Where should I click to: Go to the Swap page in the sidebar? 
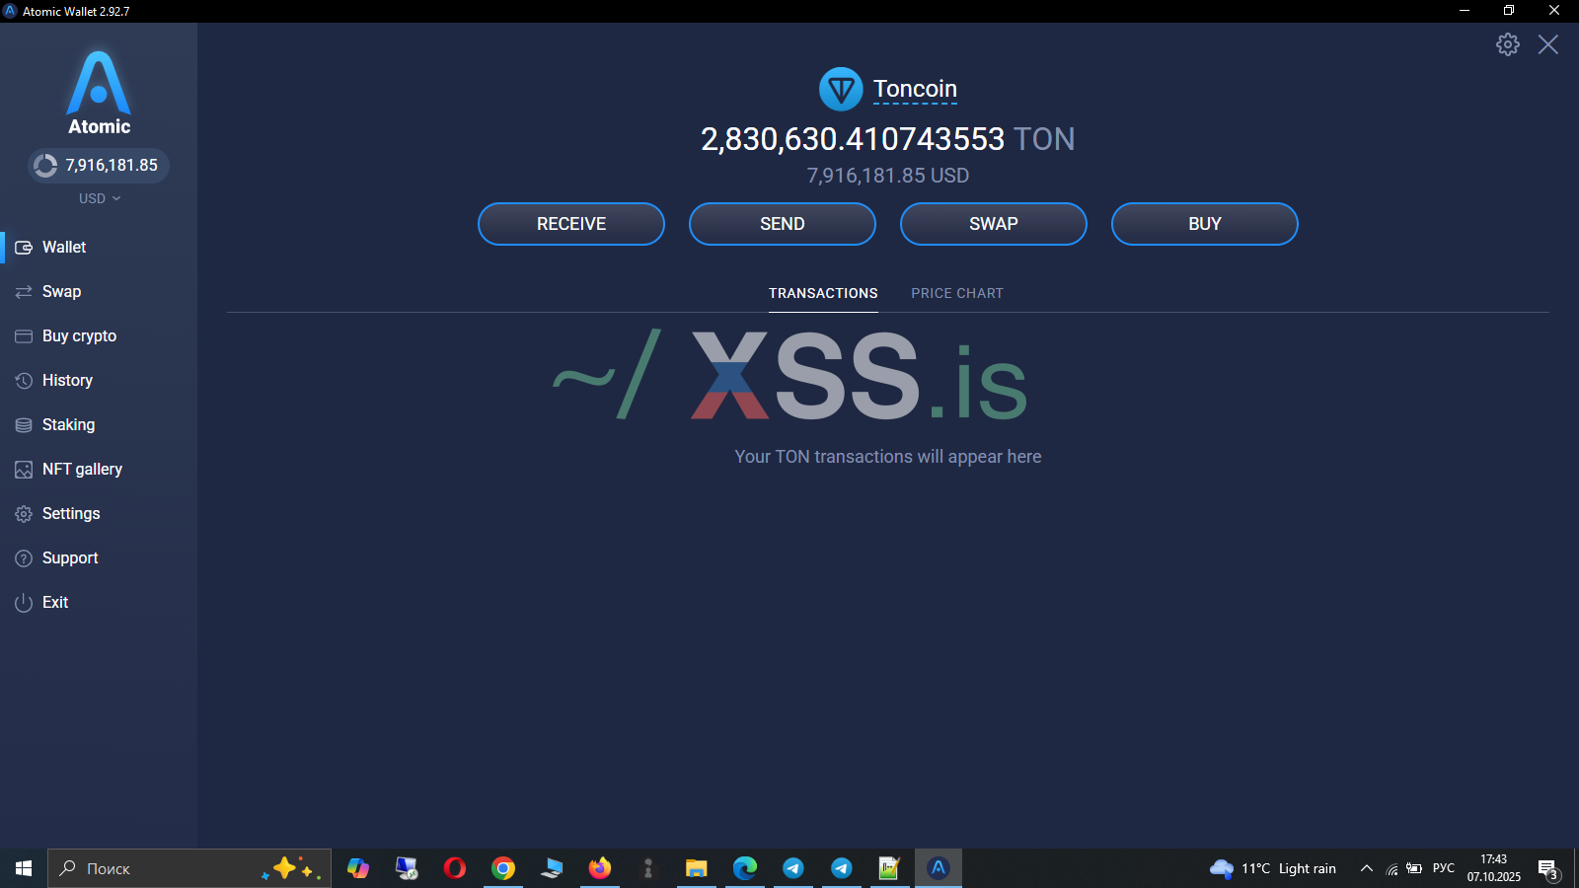(x=61, y=292)
